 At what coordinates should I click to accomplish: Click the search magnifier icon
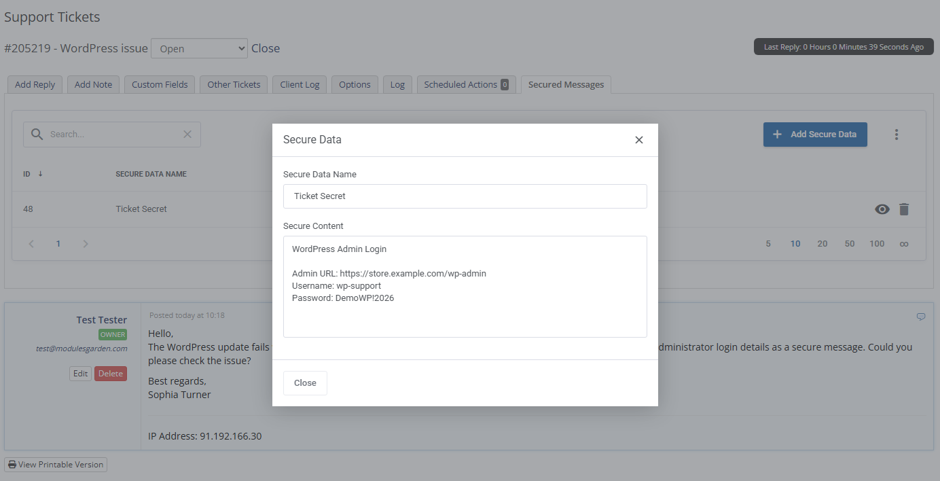(37, 135)
